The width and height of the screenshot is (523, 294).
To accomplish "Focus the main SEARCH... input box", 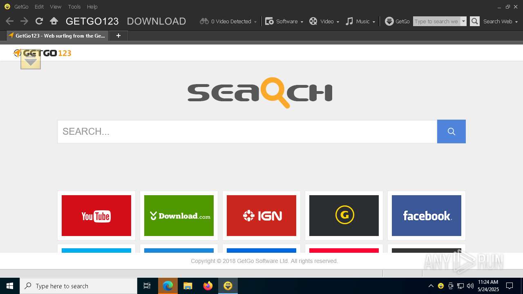I will tap(247, 131).
